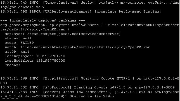
Task: Click the 'state: FAILED' text
Action: (x=19, y=43)
